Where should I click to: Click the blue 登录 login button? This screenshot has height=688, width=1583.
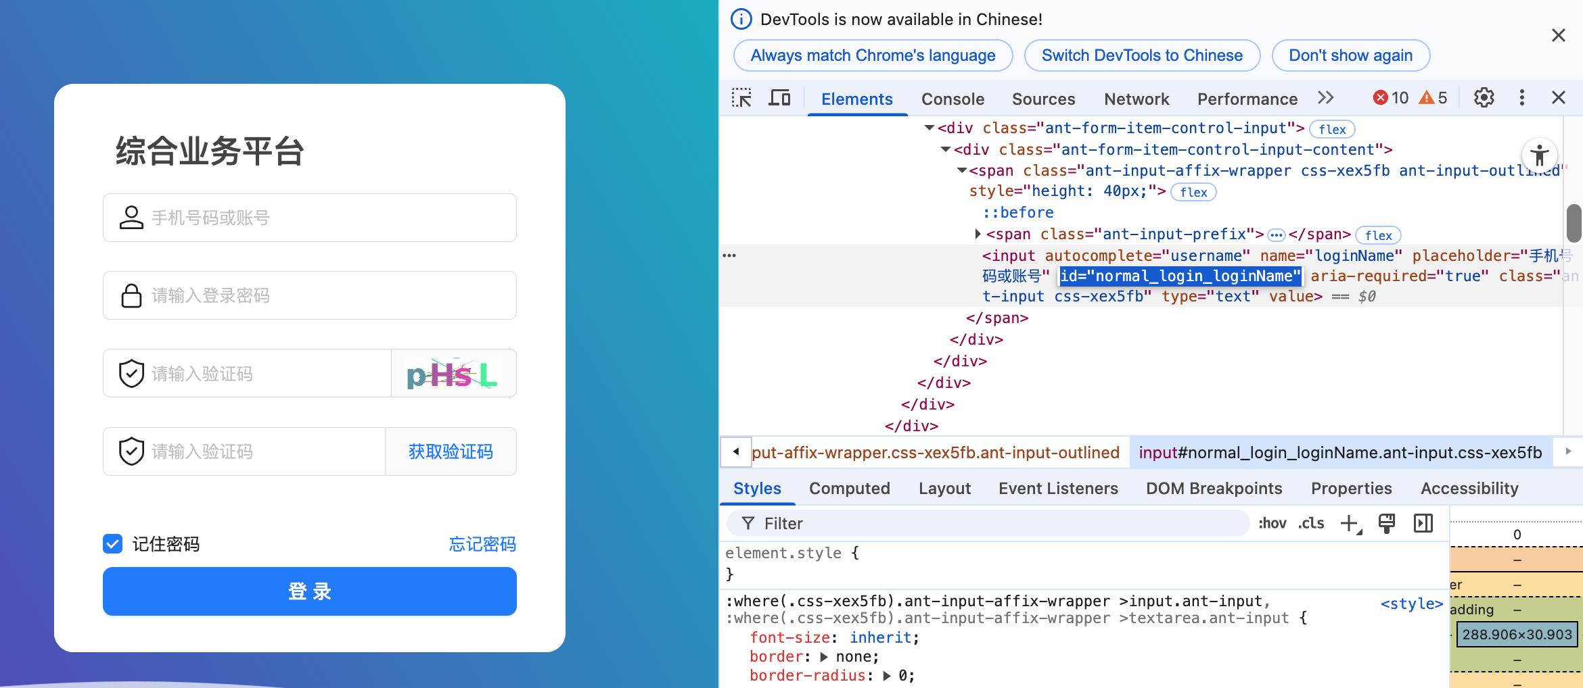[x=310, y=591]
